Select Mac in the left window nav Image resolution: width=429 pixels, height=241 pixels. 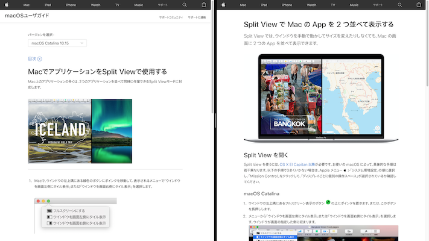click(27, 5)
